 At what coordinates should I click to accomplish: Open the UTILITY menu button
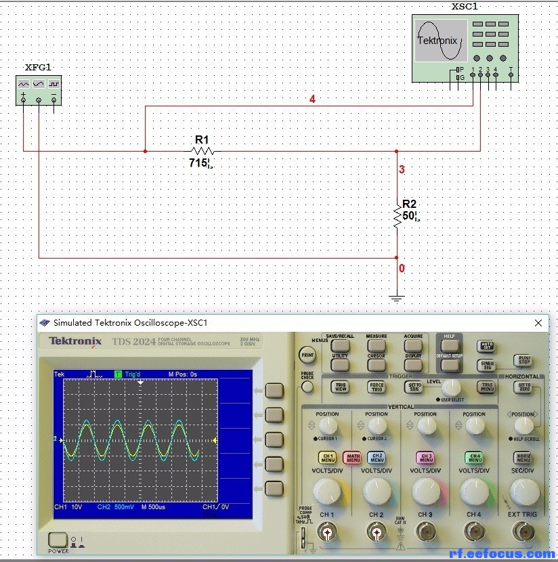coord(340,365)
